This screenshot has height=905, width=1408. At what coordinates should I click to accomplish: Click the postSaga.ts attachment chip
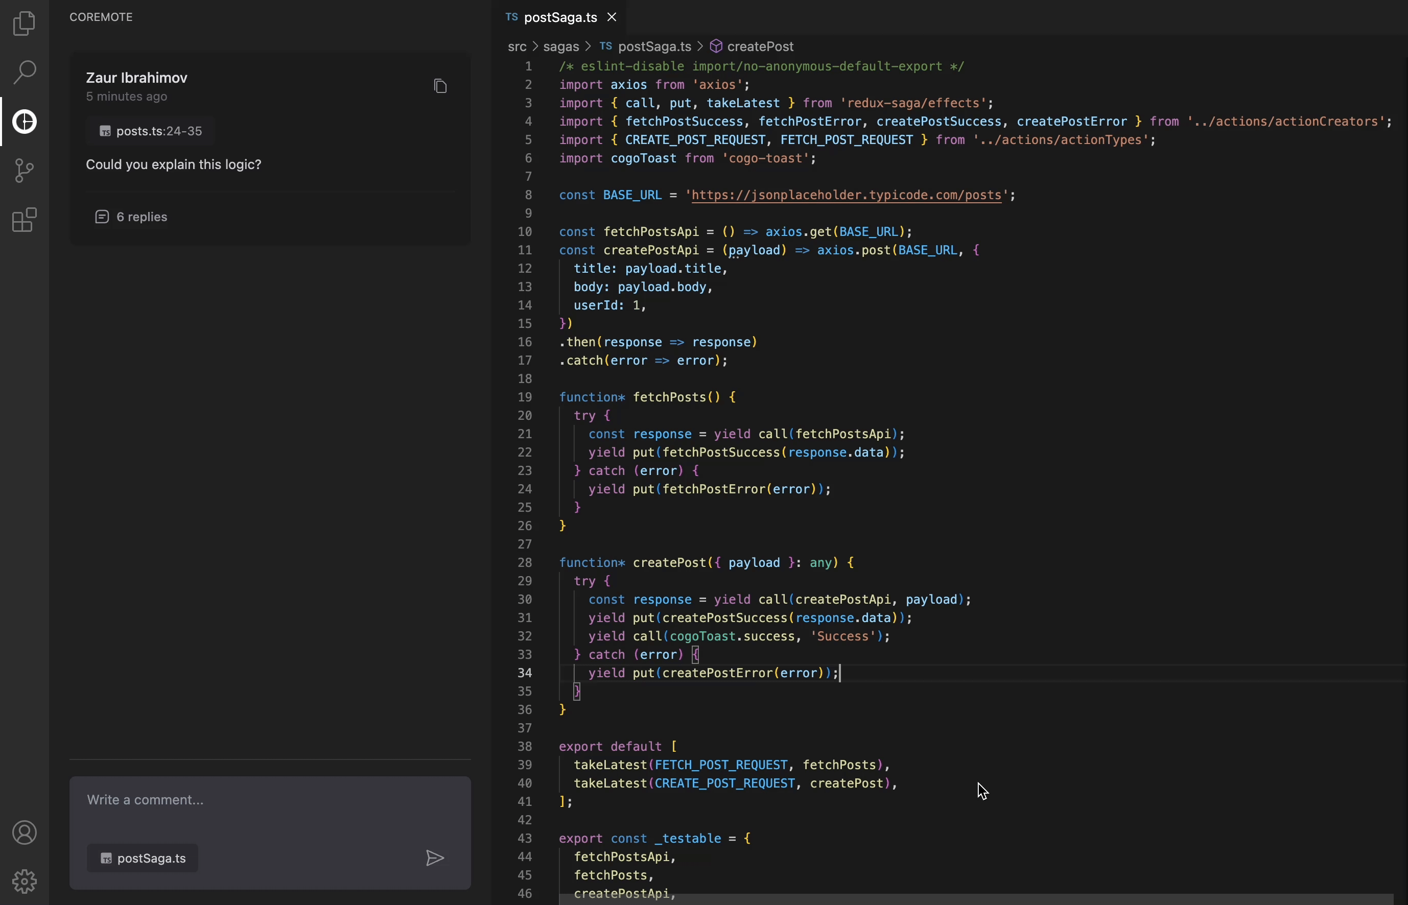click(x=142, y=858)
